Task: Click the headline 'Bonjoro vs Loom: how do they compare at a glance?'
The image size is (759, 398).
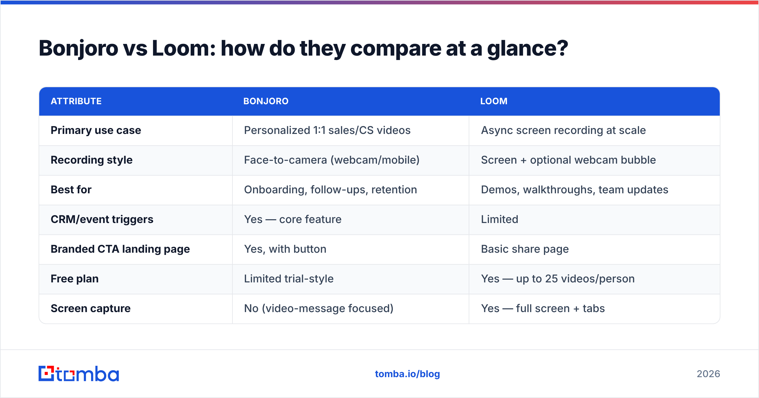Action: (x=303, y=48)
